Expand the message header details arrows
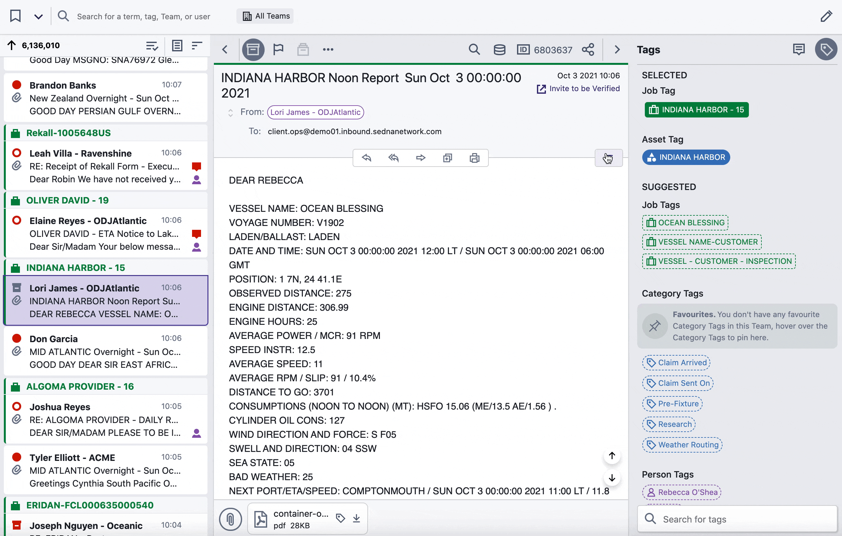Image resolution: width=842 pixels, height=536 pixels. coord(231,113)
